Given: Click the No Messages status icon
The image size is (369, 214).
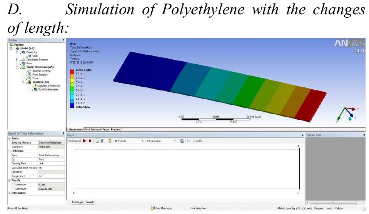Looking at the screenshot, I should coord(154,208).
